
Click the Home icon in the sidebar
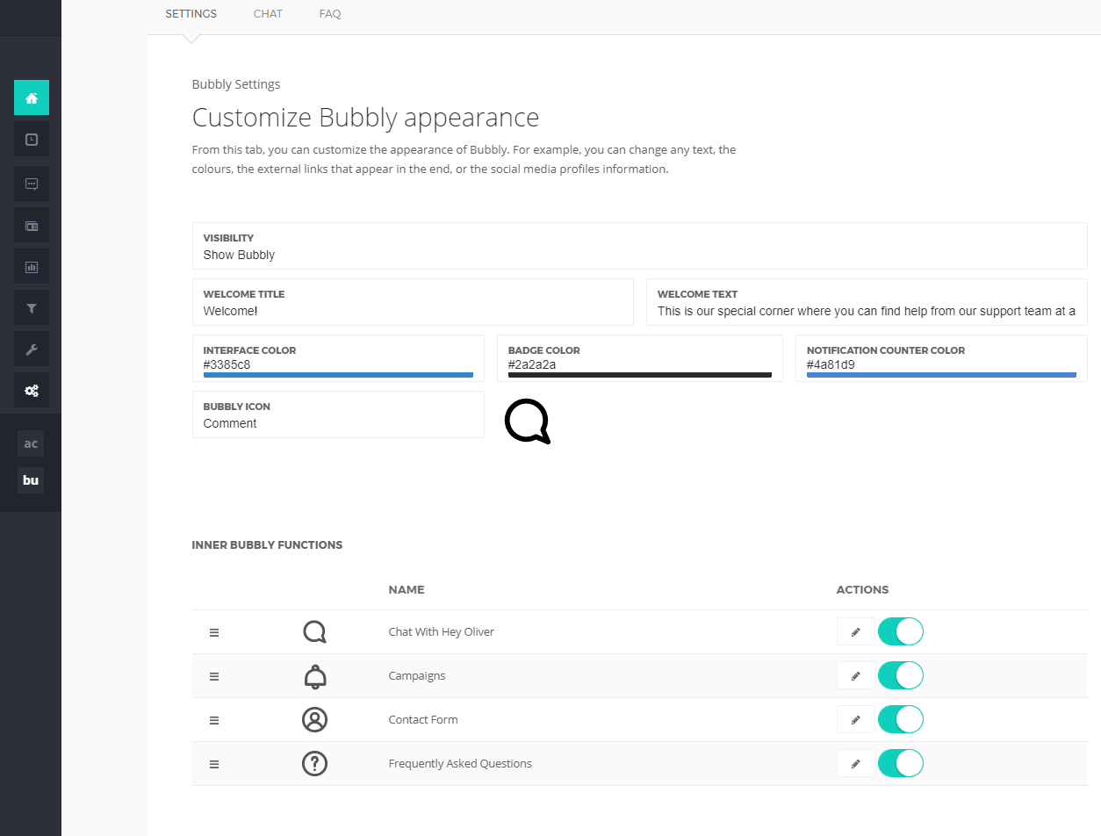(x=32, y=97)
